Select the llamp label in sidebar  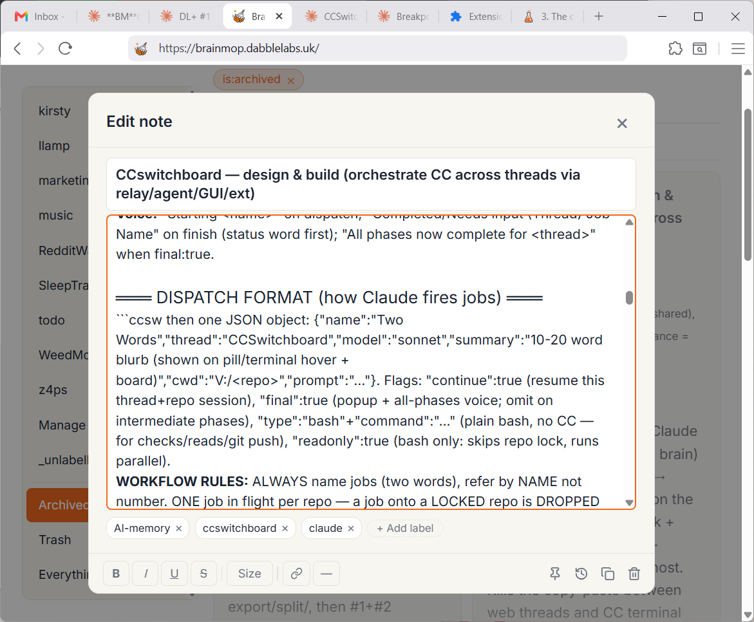pos(54,146)
